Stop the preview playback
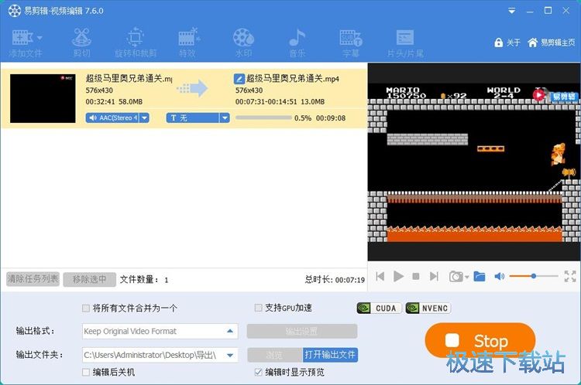This screenshot has height=385, width=581. click(416, 276)
